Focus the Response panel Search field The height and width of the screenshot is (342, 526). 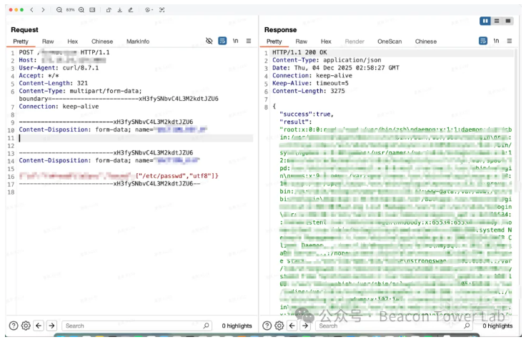[394, 326]
